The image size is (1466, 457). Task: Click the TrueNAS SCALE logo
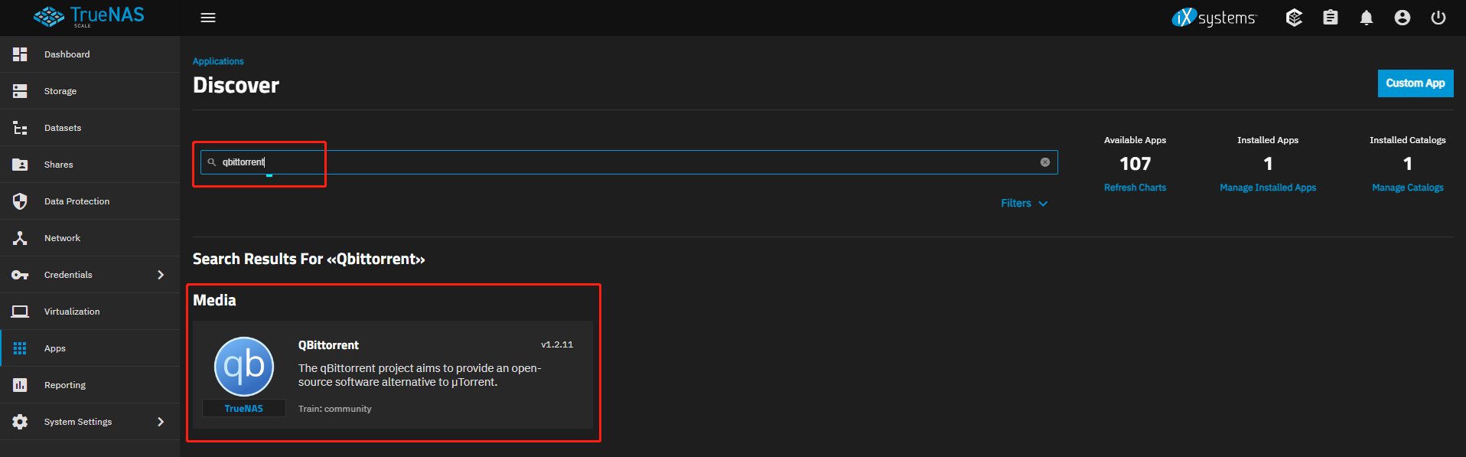(89, 17)
